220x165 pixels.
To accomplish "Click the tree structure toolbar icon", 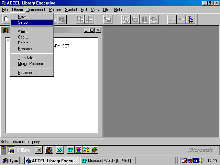I will (190, 19).
